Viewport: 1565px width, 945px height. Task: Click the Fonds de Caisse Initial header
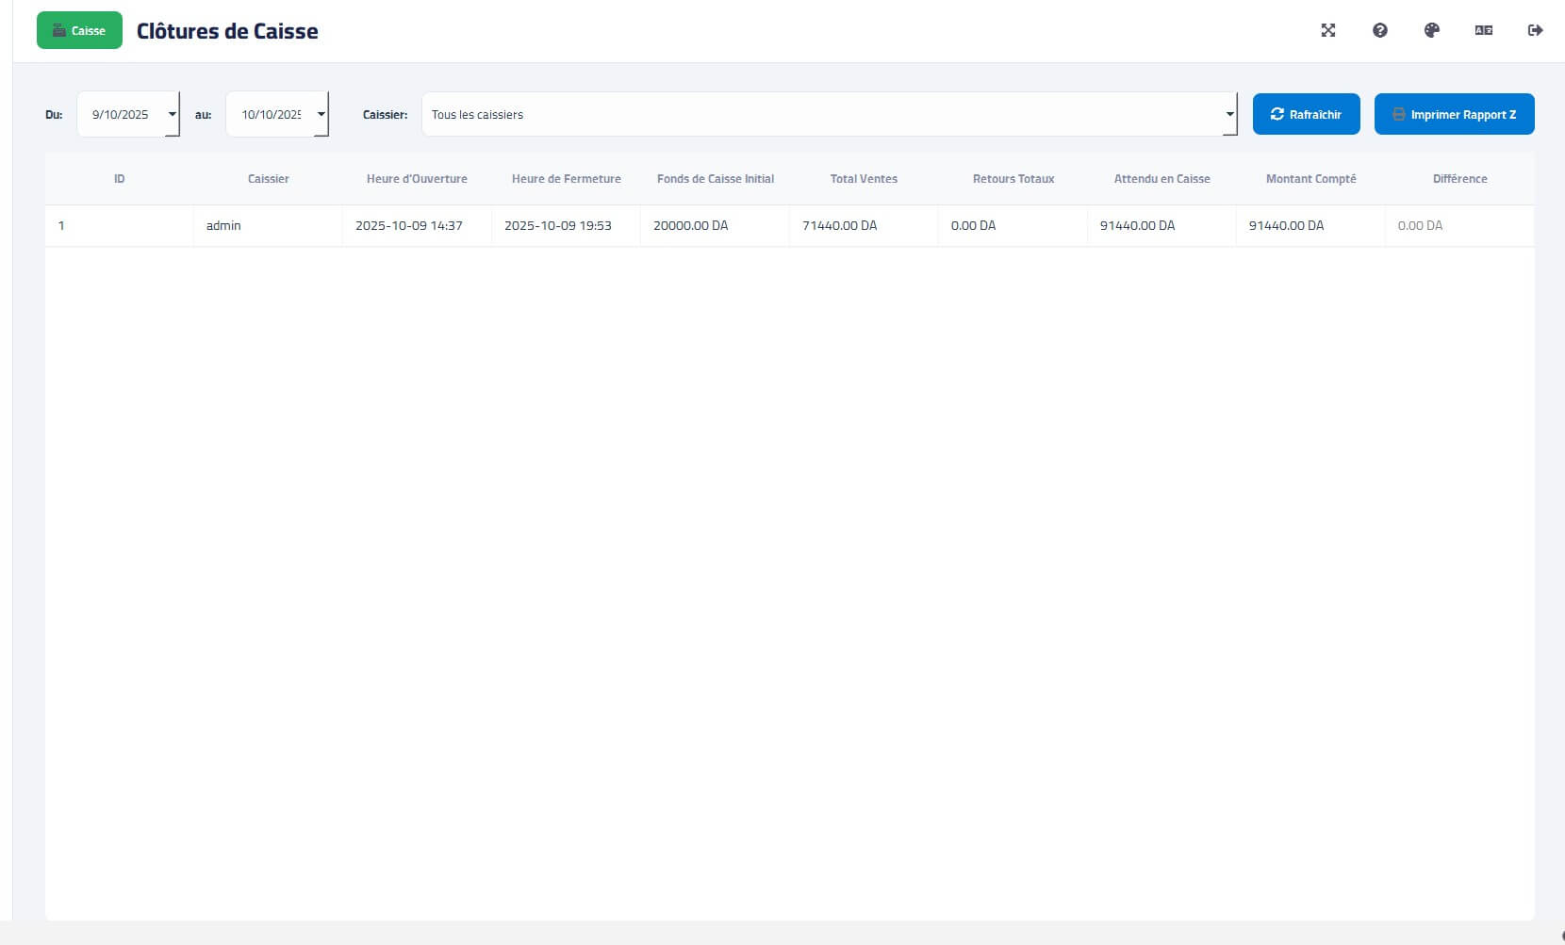click(715, 179)
